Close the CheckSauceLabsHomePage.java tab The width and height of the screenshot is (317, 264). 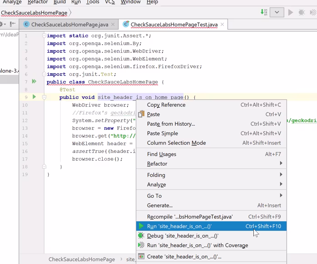coord(113,24)
